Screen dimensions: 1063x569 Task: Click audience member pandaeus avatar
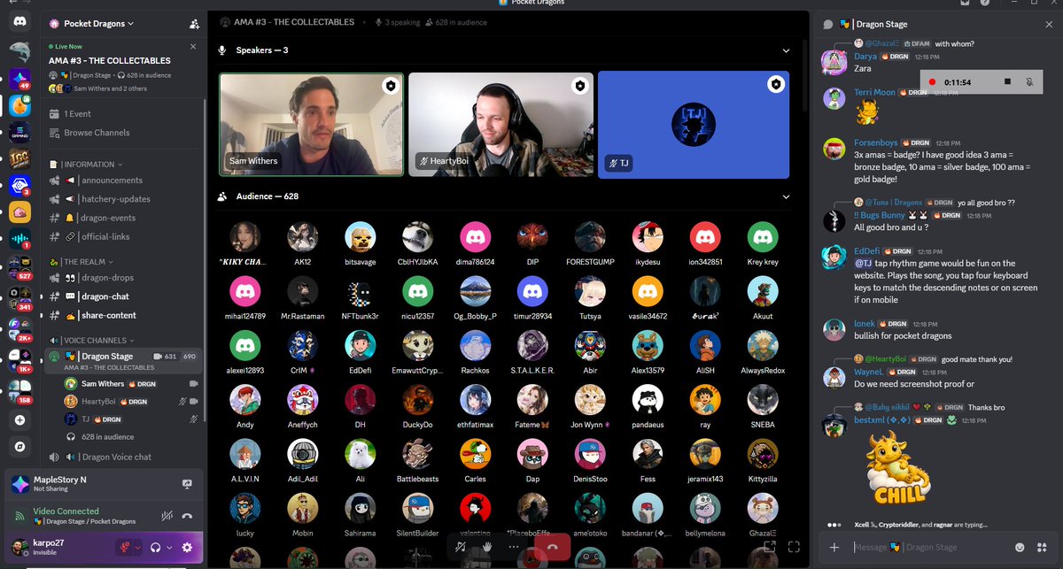648,399
